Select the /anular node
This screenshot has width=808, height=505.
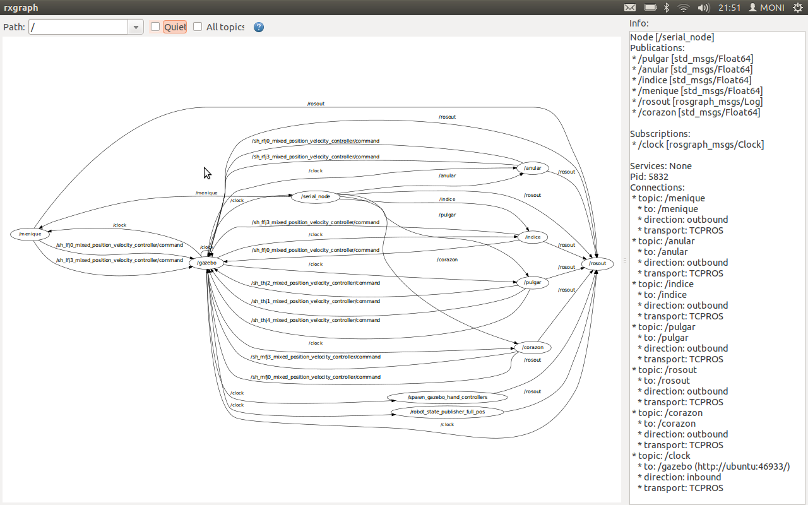pyautogui.click(x=533, y=169)
